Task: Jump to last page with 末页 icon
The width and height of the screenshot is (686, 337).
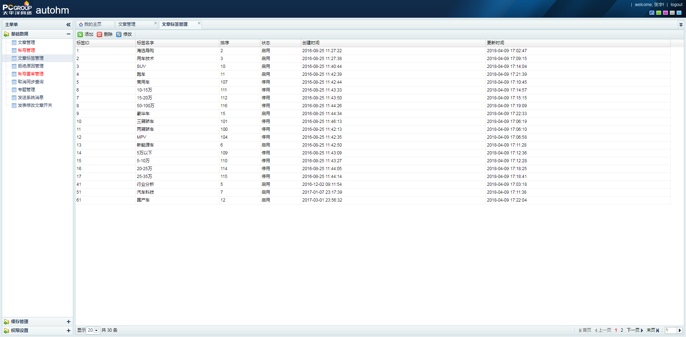Action: [x=657, y=331]
